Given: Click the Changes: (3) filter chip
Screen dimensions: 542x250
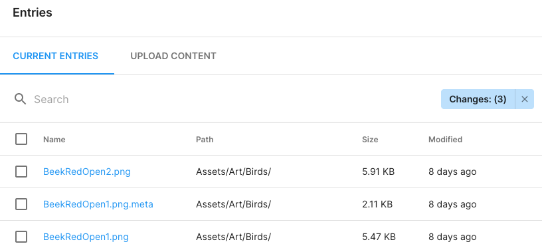Looking at the screenshot, I should (478, 99).
